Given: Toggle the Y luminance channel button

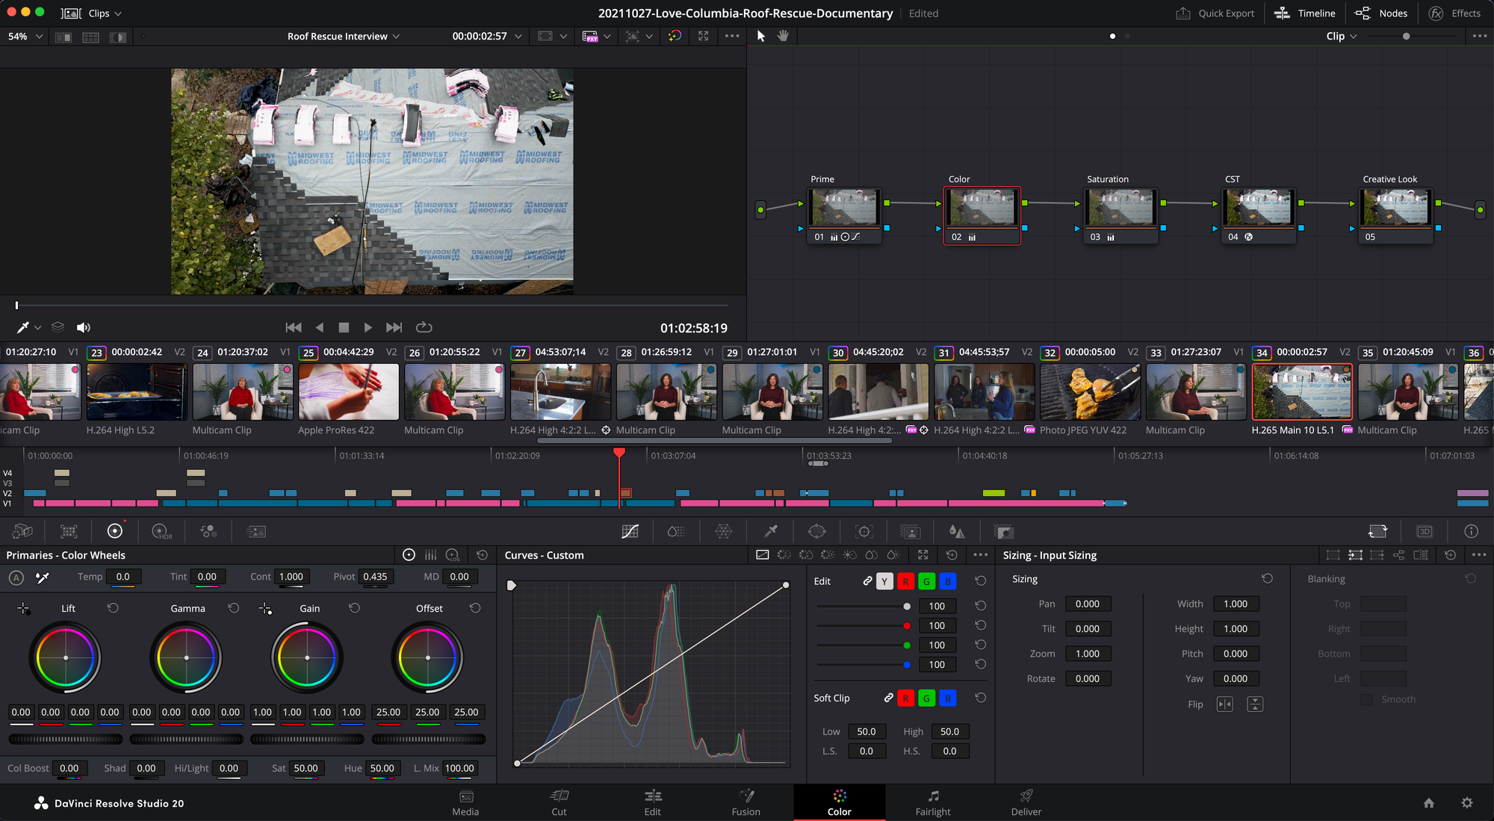Looking at the screenshot, I should coord(884,581).
